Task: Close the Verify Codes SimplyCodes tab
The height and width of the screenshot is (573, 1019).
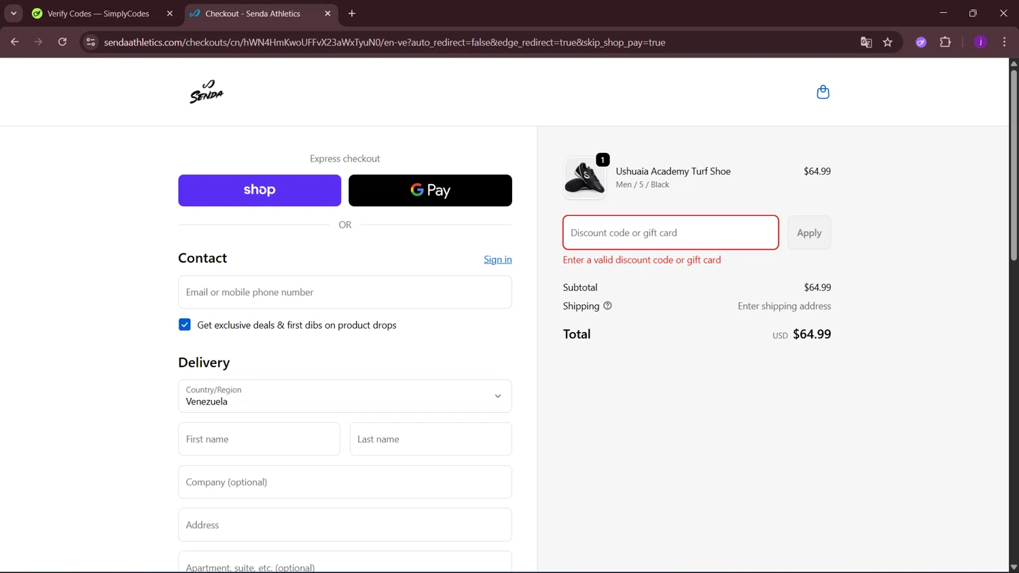Action: point(170,14)
